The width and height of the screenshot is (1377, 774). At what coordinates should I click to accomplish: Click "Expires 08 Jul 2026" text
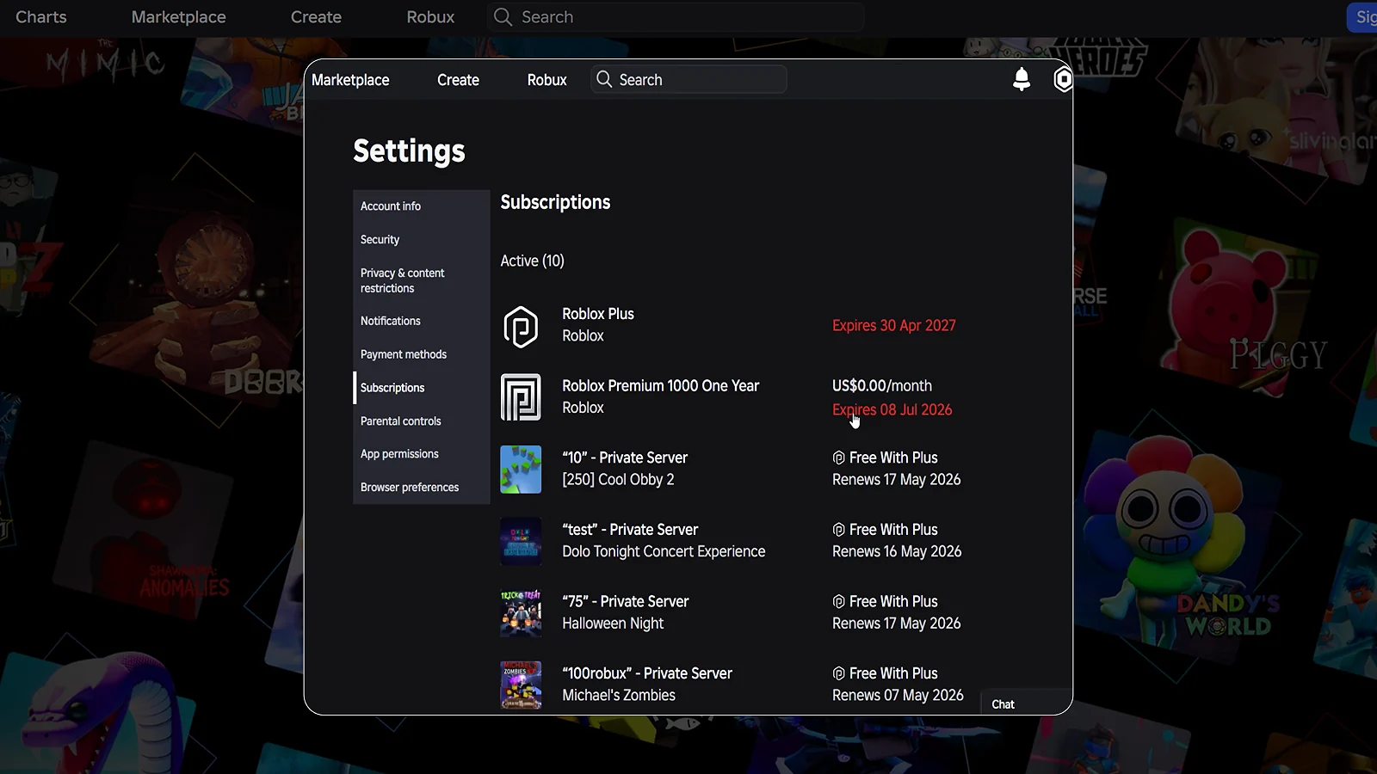tap(892, 410)
